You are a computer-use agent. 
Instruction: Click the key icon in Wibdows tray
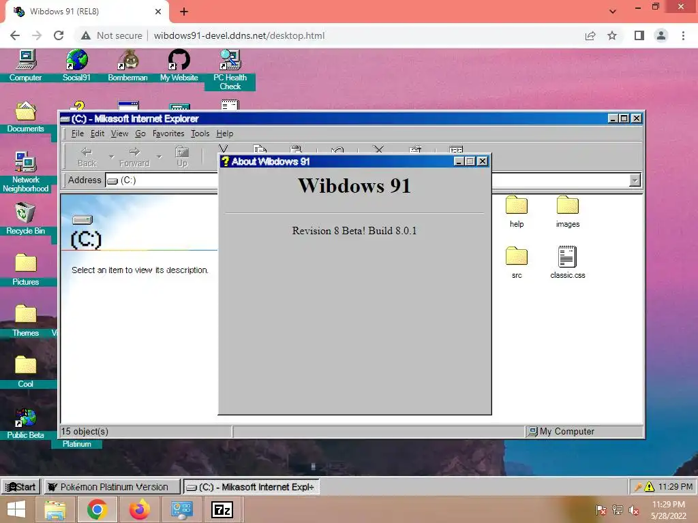pyautogui.click(x=638, y=487)
